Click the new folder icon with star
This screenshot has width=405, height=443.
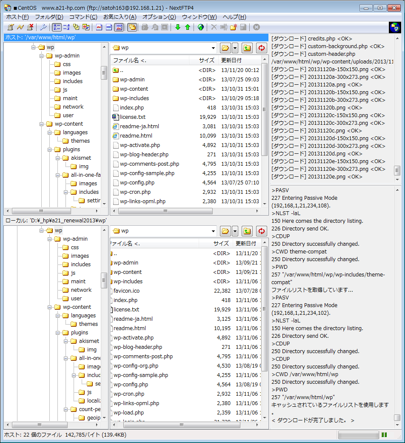click(x=234, y=27)
